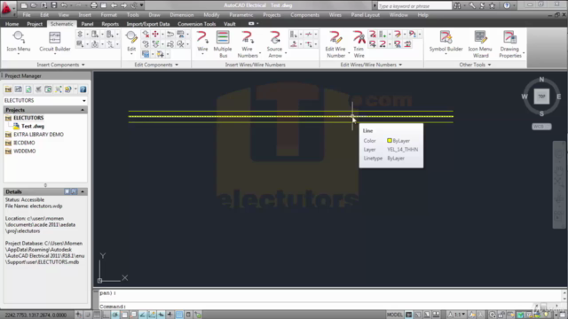This screenshot has width=568, height=319.
Task: Collapse the Details panel section
Action: [x=83, y=191]
